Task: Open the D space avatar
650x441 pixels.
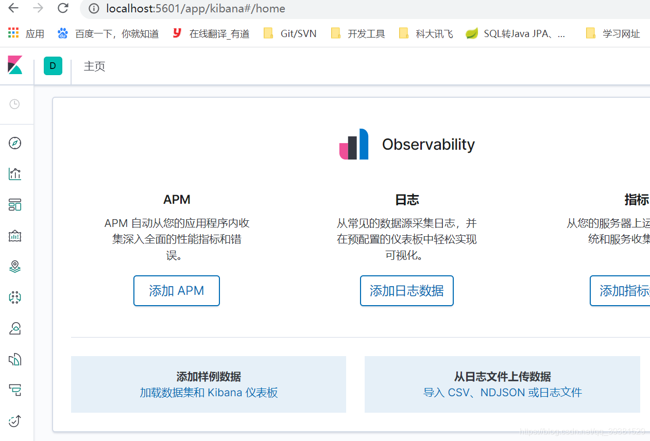Action: pos(53,66)
